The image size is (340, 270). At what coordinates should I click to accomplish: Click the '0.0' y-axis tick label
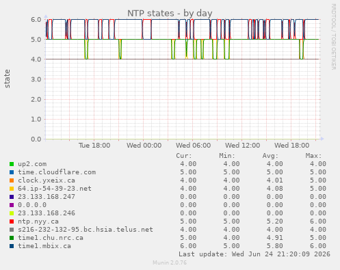(x=36, y=139)
